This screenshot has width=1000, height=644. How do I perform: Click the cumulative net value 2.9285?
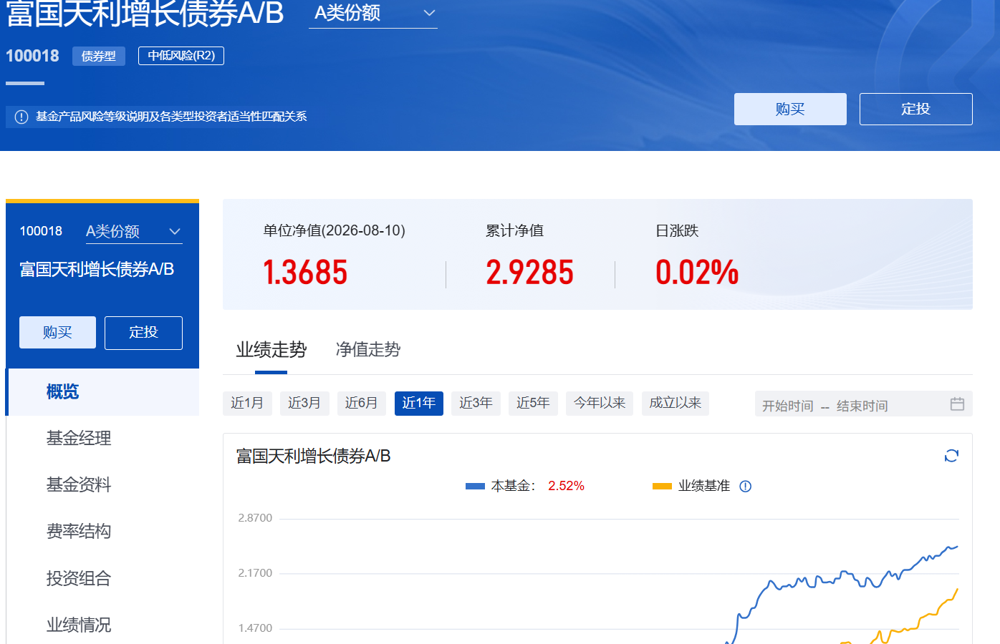530,273
